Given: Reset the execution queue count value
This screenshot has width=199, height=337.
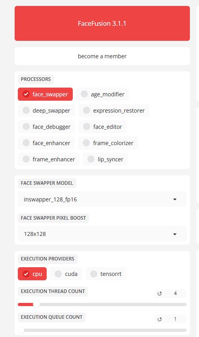Looking at the screenshot, I should (x=159, y=319).
